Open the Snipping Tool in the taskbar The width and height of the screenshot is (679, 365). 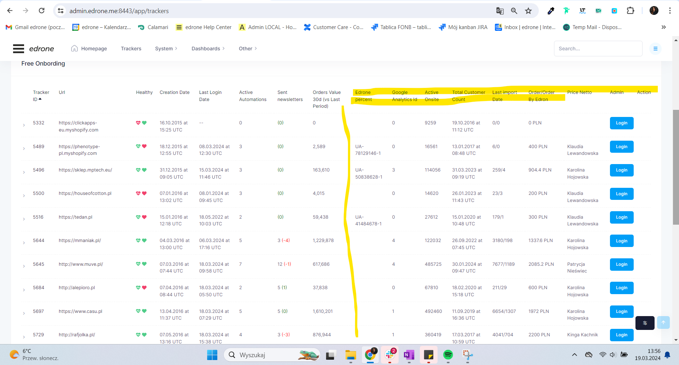(x=467, y=355)
